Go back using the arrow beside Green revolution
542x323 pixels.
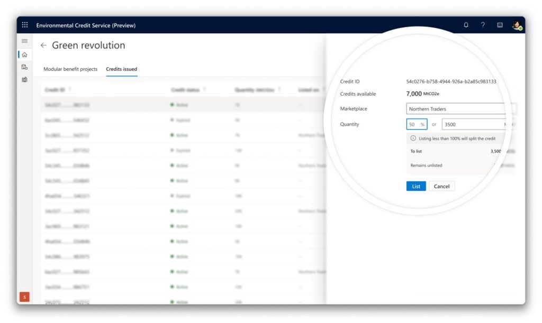pos(44,45)
